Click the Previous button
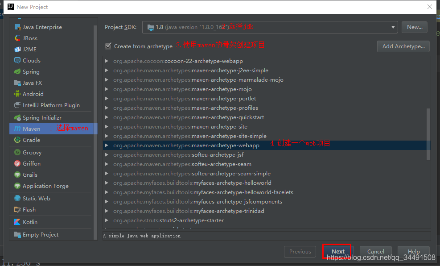Viewport: 440px width, 266px height. click(300, 251)
